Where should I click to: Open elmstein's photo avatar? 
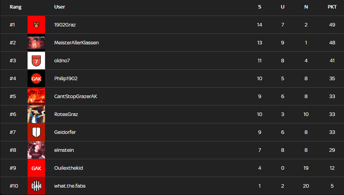click(x=36, y=150)
